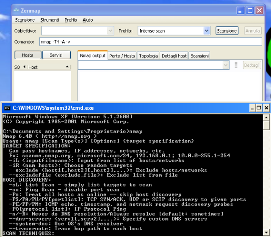Viewport: 271px width, 237px height.
Task: Toggle the Hosts view button
Action: tap(28, 55)
